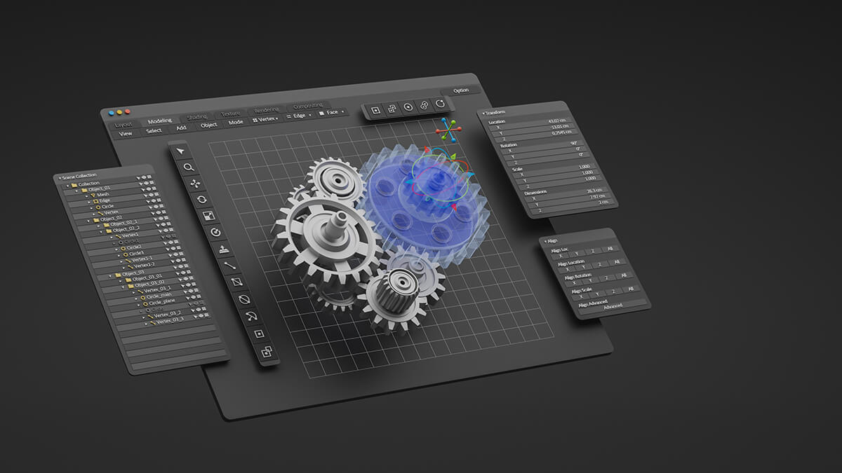Open the Object menu
The width and height of the screenshot is (842, 473).
pyautogui.click(x=209, y=125)
